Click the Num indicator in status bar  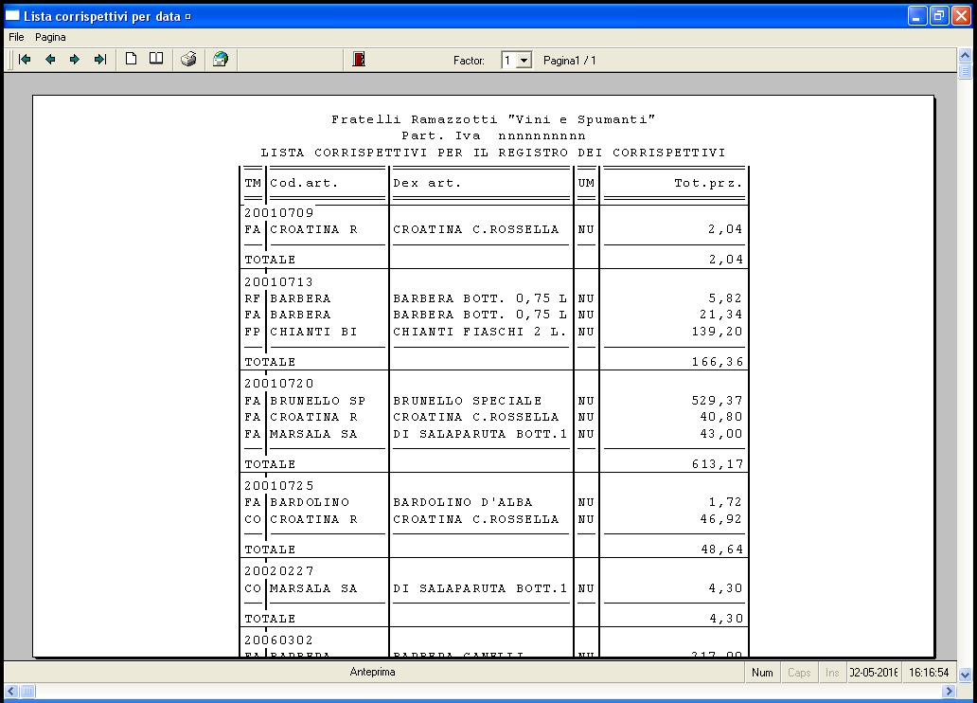pyautogui.click(x=762, y=673)
